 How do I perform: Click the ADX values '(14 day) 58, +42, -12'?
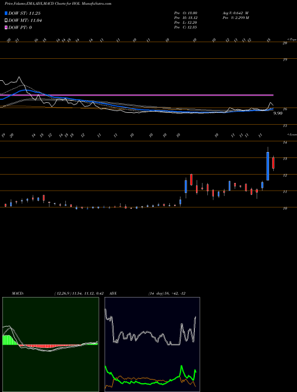click(x=167, y=293)
